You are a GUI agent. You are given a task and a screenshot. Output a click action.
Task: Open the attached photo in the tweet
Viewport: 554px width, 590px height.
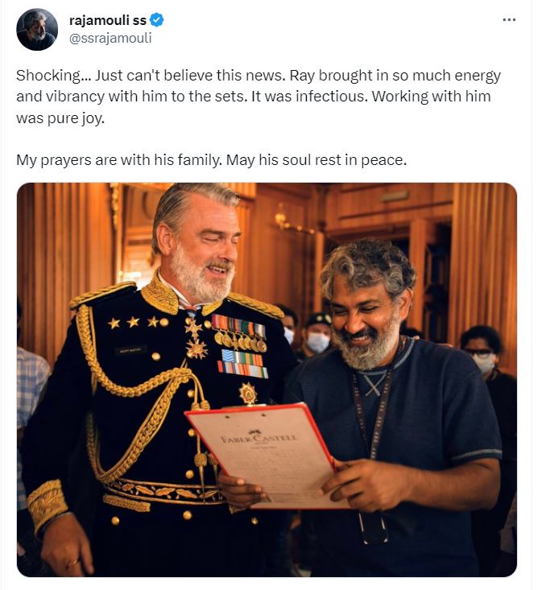267,380
